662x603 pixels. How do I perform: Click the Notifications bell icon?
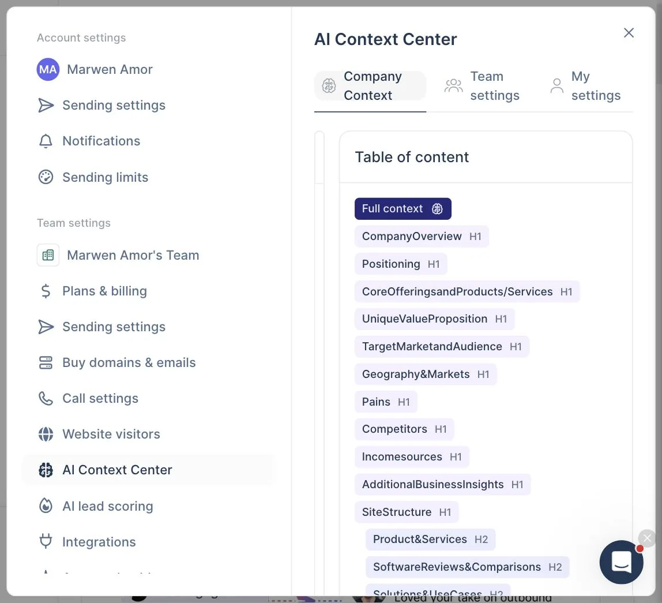pyautogui.click(x=46, y=141)
